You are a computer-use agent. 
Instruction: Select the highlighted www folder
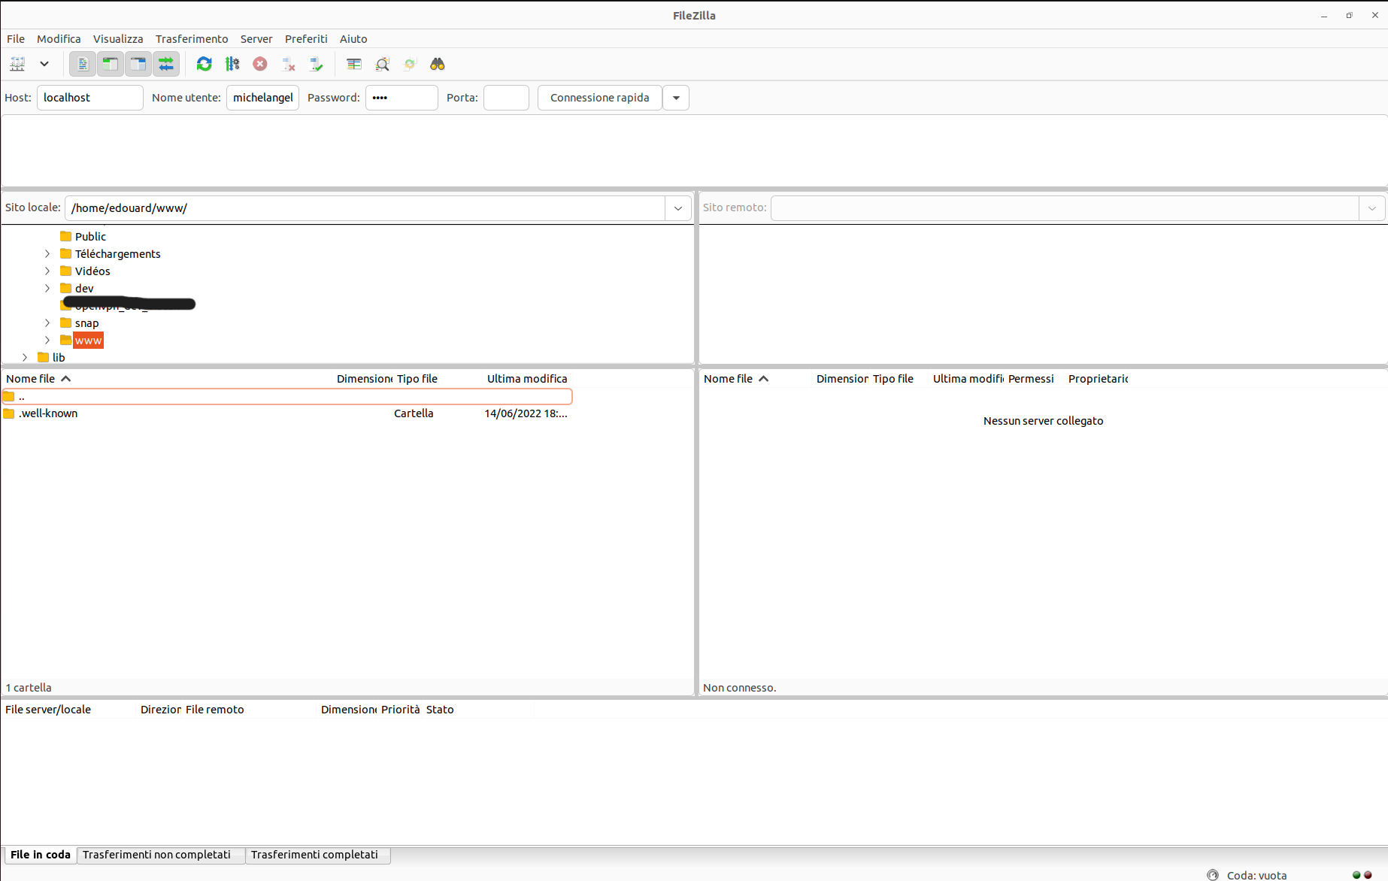88,341
